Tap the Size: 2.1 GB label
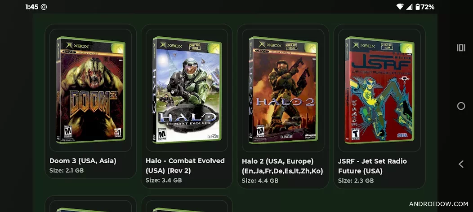The height and width of the screenshot is (212, 473). click(67, 170)
